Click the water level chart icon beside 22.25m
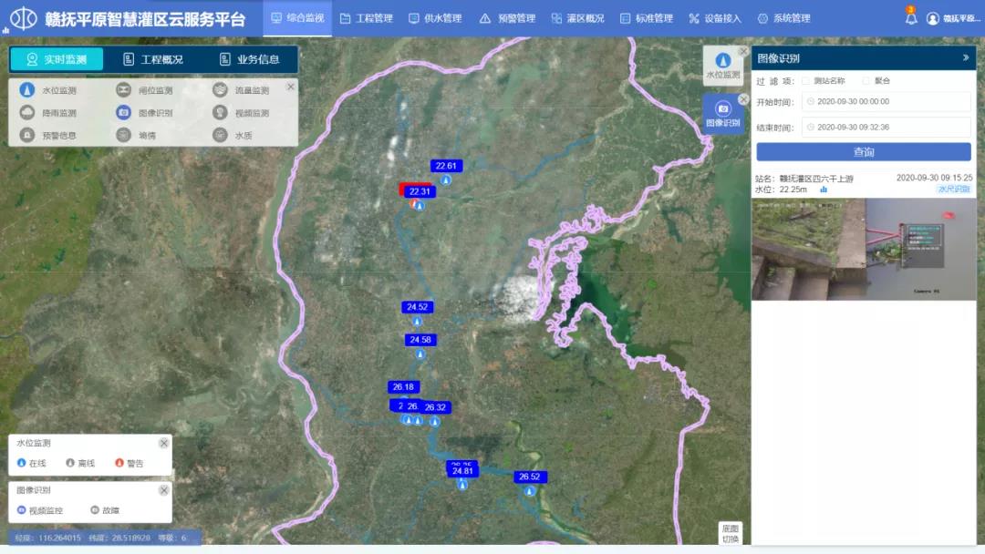Image resolution: width=985 pixels, height=554 pixels. tap(824, 190)
